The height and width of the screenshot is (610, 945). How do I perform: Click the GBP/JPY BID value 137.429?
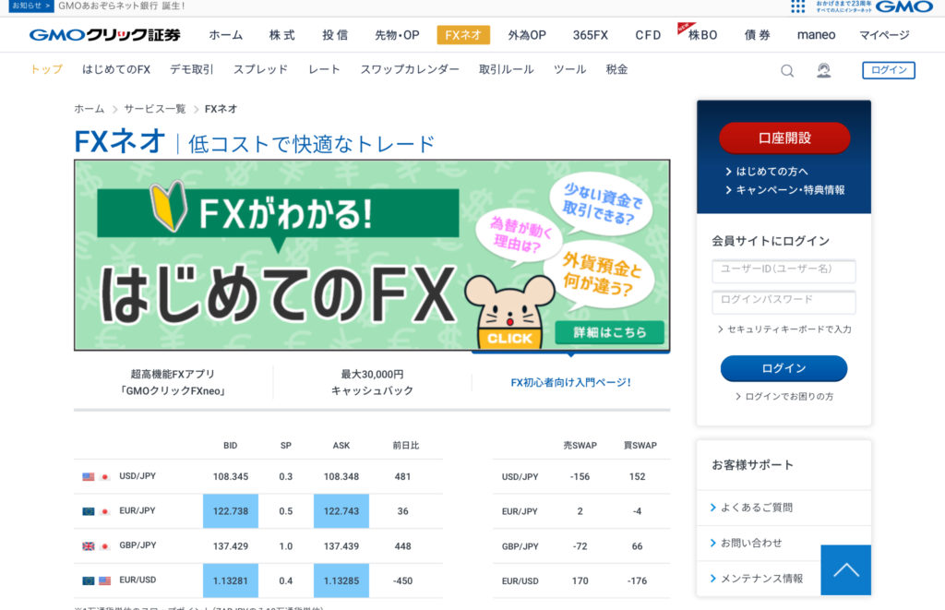coord(230,546)
